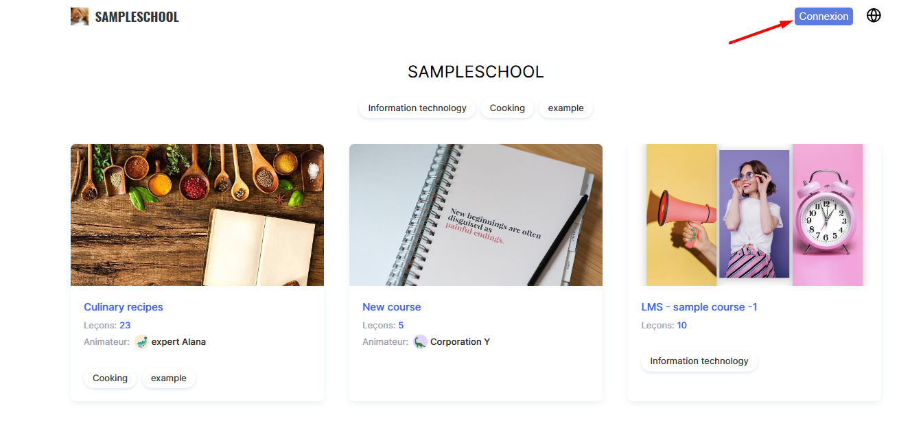Click the megaphone and clock course thumbnail

754,215
